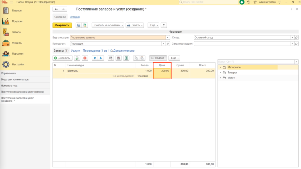The image size is (301, 169).
Task: Open Виды цен номенклатуры page
Action: click(x=25, y=80)
